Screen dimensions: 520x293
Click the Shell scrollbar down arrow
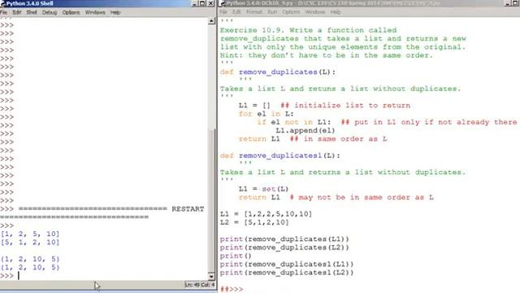(x=212, y=276)
